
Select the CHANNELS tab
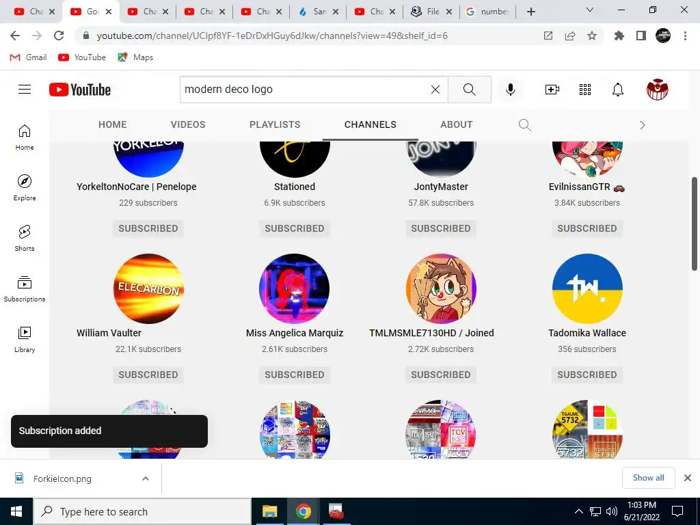[x=370, y=124]
